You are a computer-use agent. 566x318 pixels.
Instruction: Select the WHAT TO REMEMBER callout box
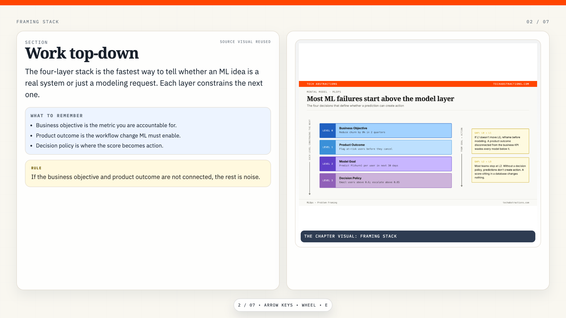148,131
